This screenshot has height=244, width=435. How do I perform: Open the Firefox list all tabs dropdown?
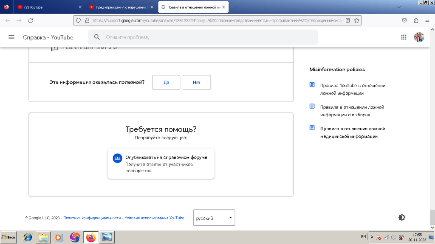pos(398,7)
